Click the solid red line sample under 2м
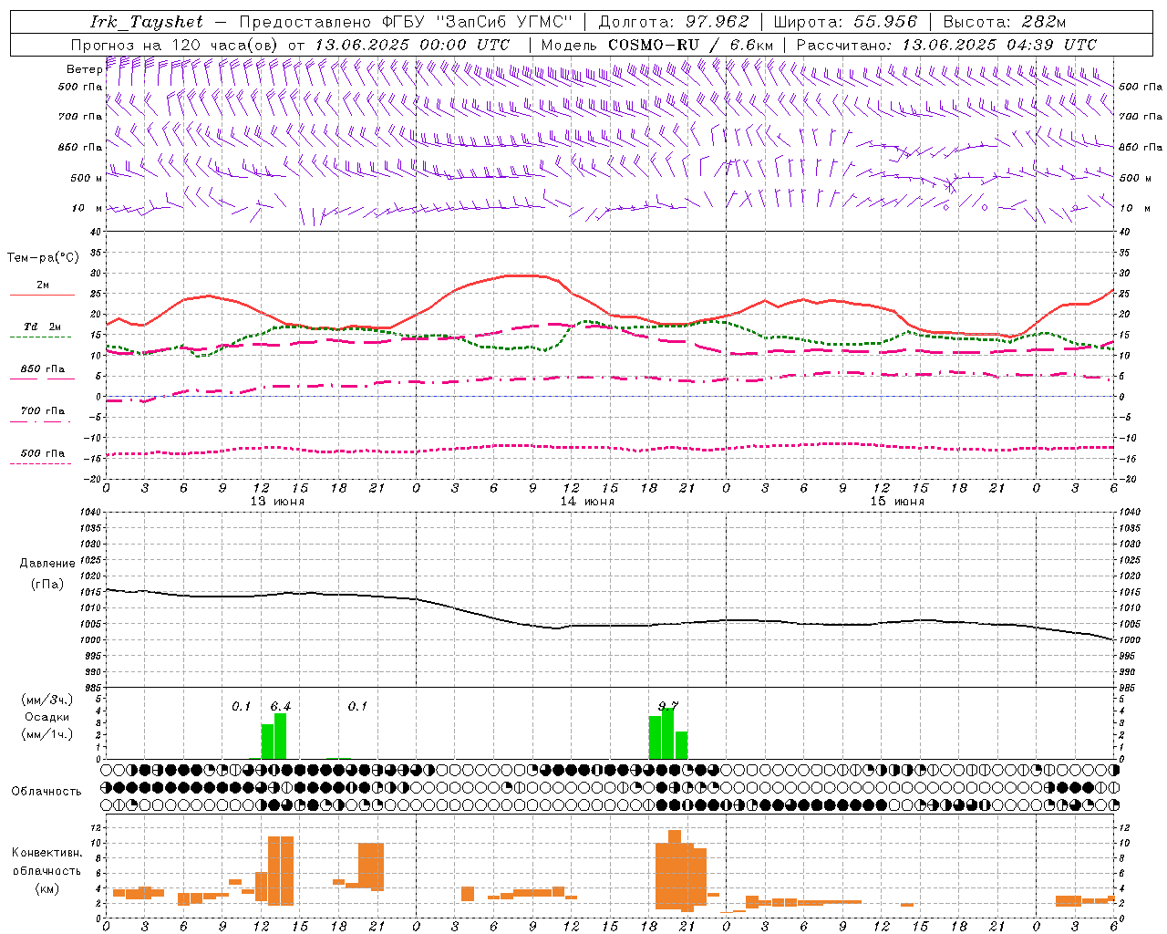 42,296
